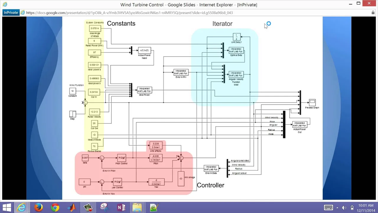Viewport: 378px width, 213px height.
Task: Click the u(1)/u(2) Actual Power Need block
Action: (x=144, y=50)
